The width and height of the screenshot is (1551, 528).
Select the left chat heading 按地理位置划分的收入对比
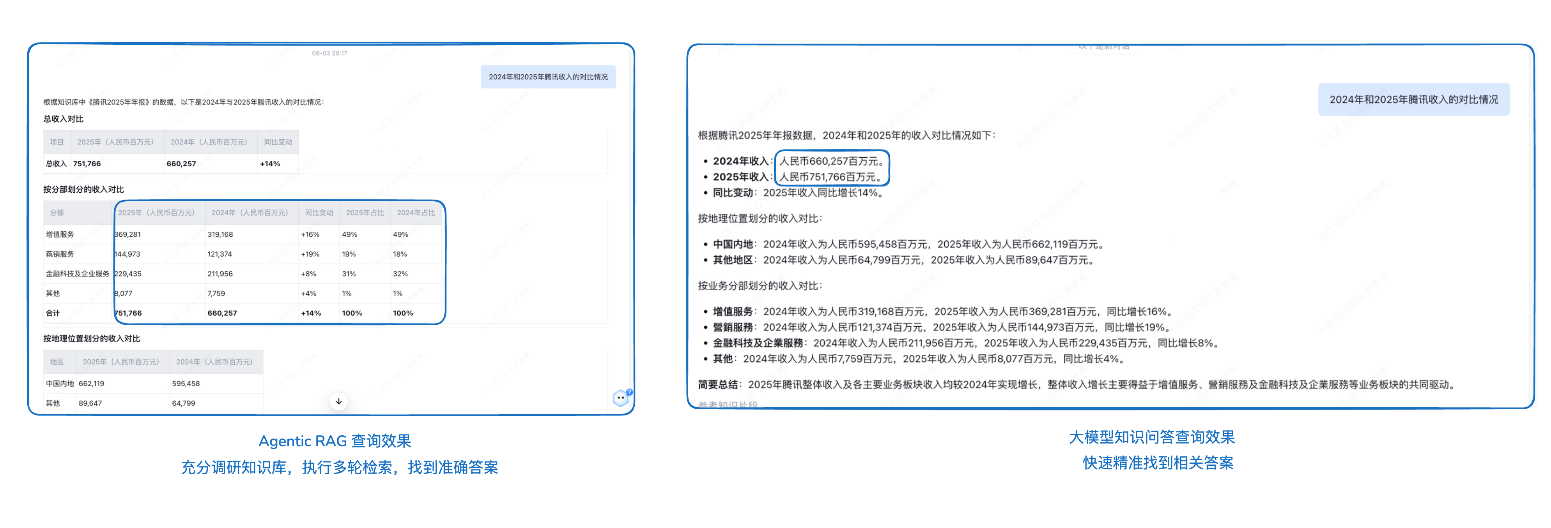[92, 339]
